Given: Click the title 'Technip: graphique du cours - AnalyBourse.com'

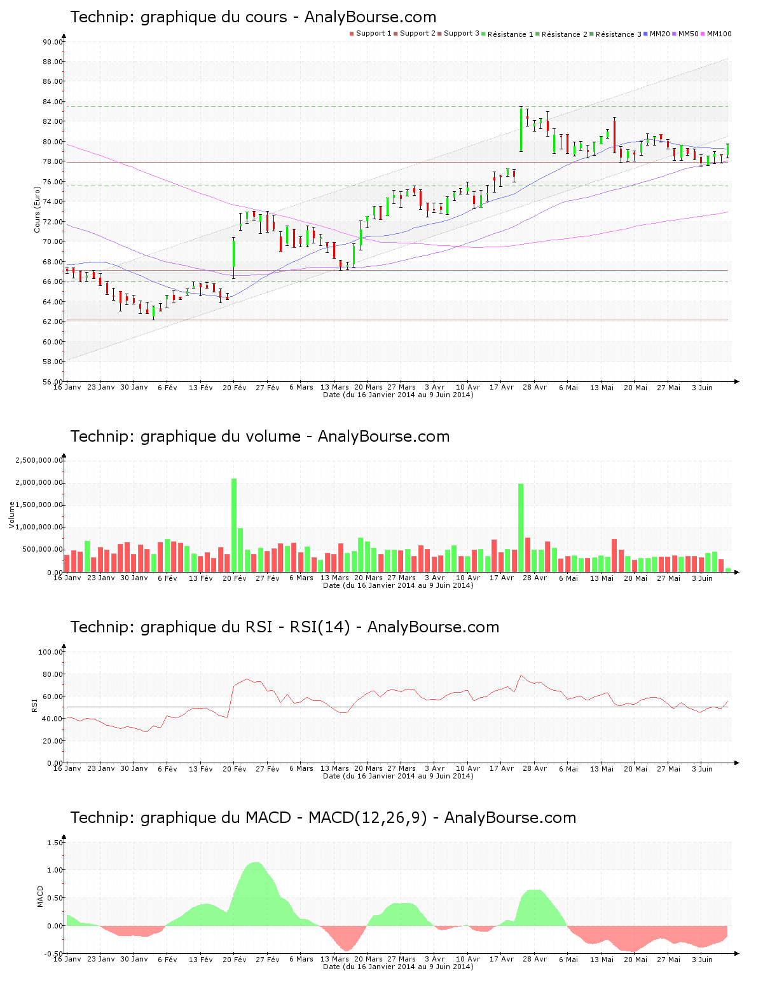Looking at the screenshot, I should coord(253,17).
